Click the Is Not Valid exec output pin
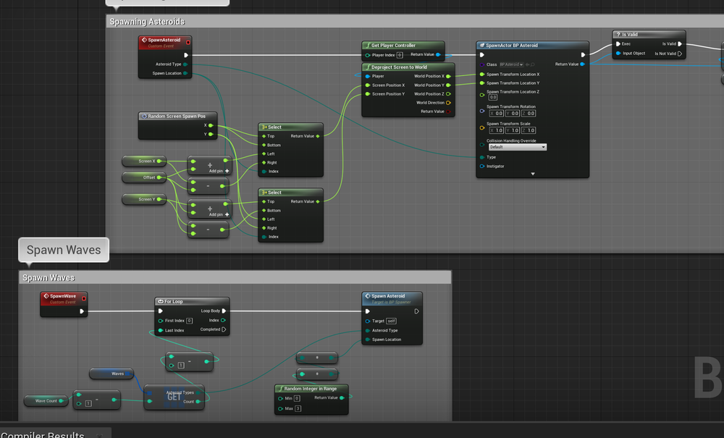724x438 pixels. (x=680, y=54)
